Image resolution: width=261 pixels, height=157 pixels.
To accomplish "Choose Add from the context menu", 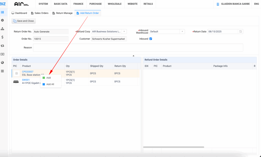I will tap(48, 78).
